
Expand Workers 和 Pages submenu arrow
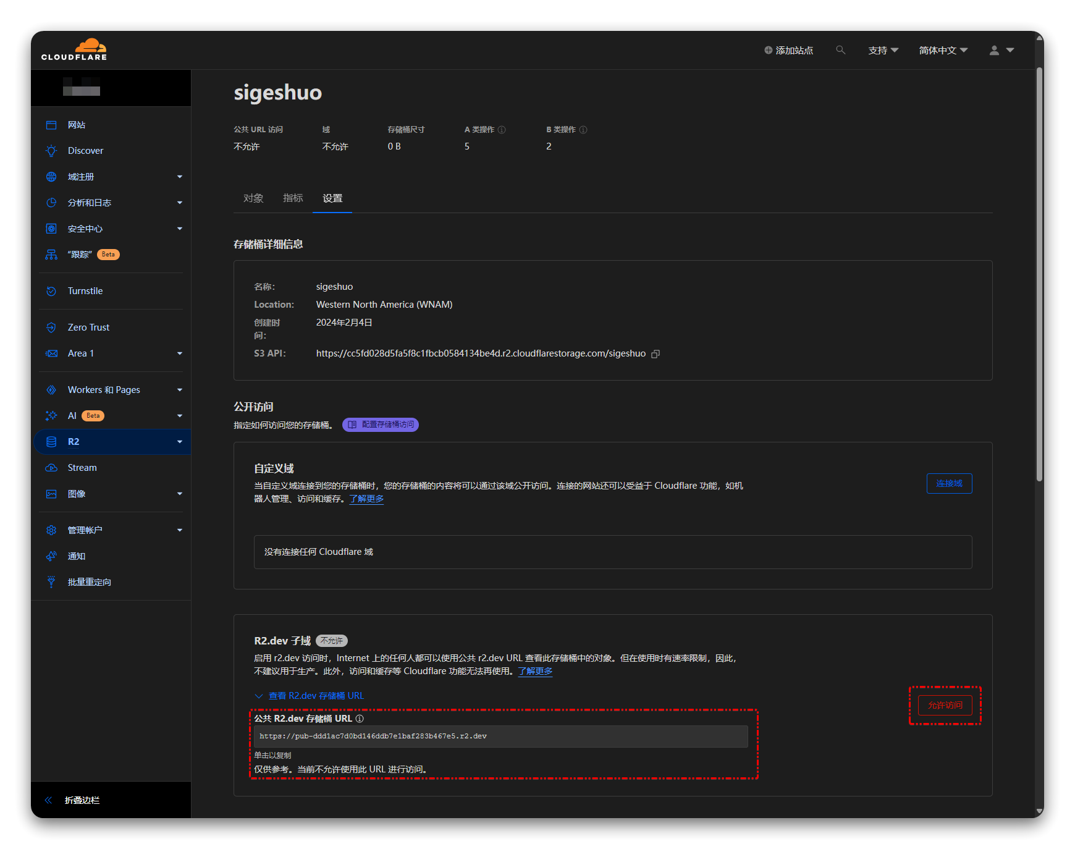coord(180,390)
